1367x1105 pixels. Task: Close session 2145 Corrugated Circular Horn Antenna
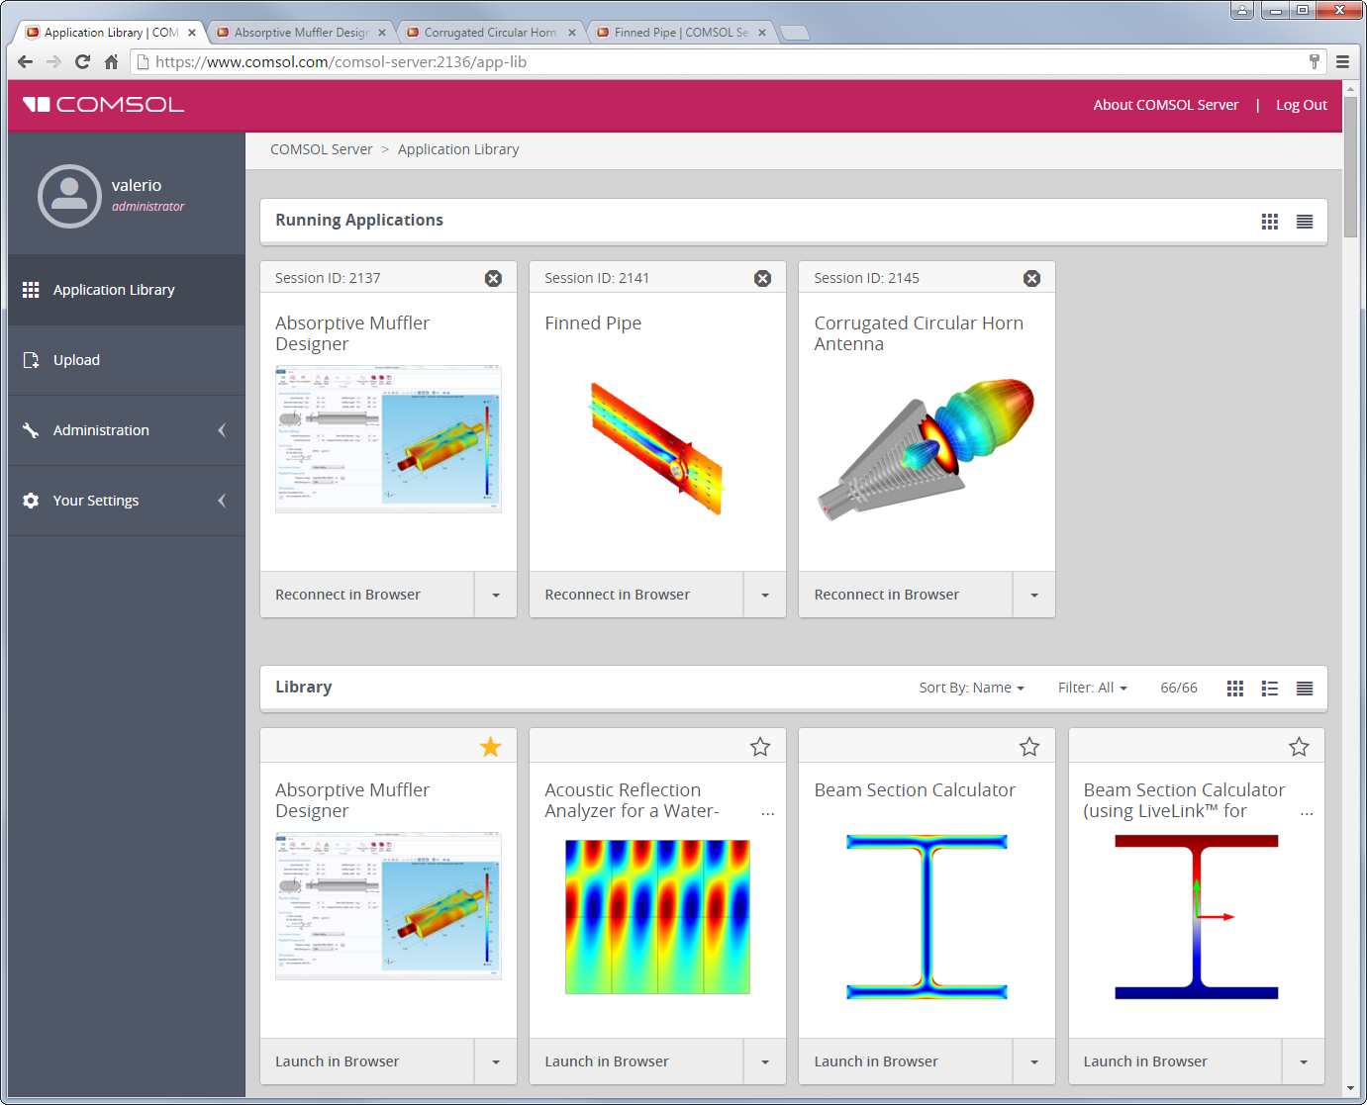(1031, 278)
